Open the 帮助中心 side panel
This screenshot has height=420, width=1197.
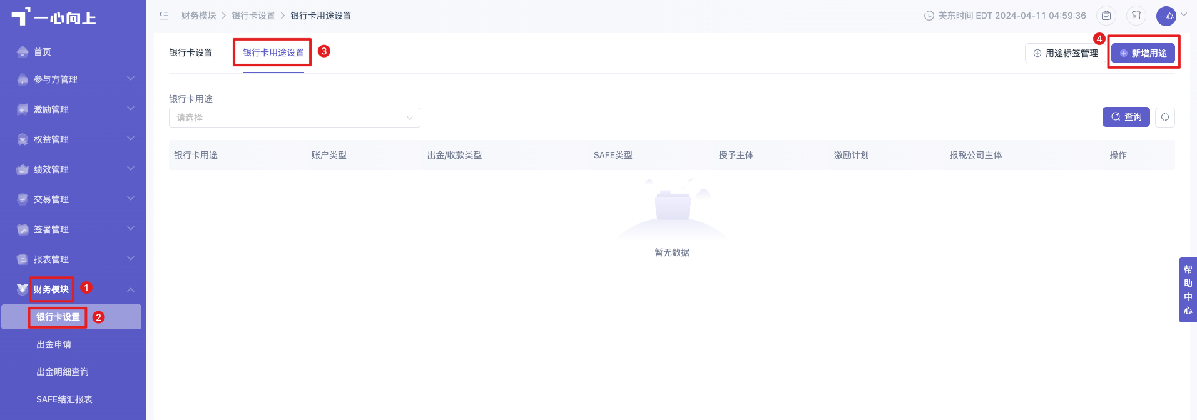click(x=1188, y=290)
